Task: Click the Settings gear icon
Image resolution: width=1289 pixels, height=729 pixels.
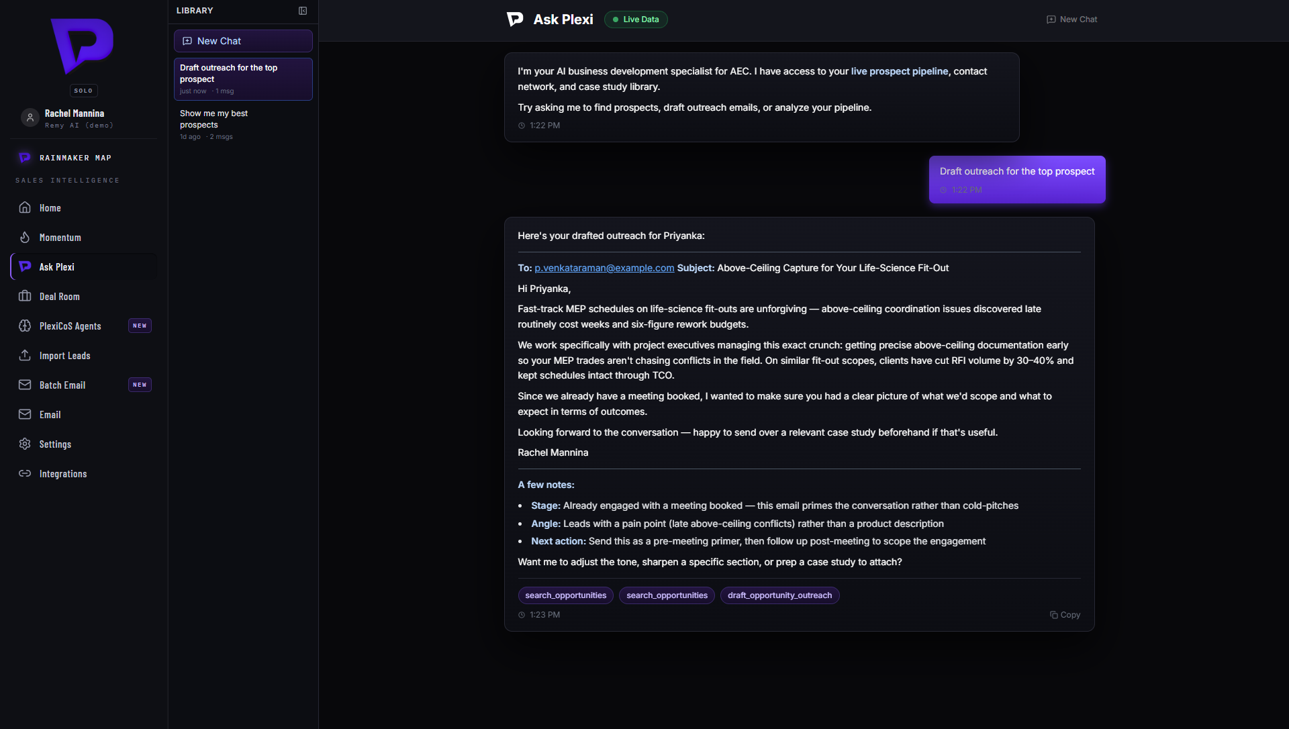Action: click(x=25, y=444)
